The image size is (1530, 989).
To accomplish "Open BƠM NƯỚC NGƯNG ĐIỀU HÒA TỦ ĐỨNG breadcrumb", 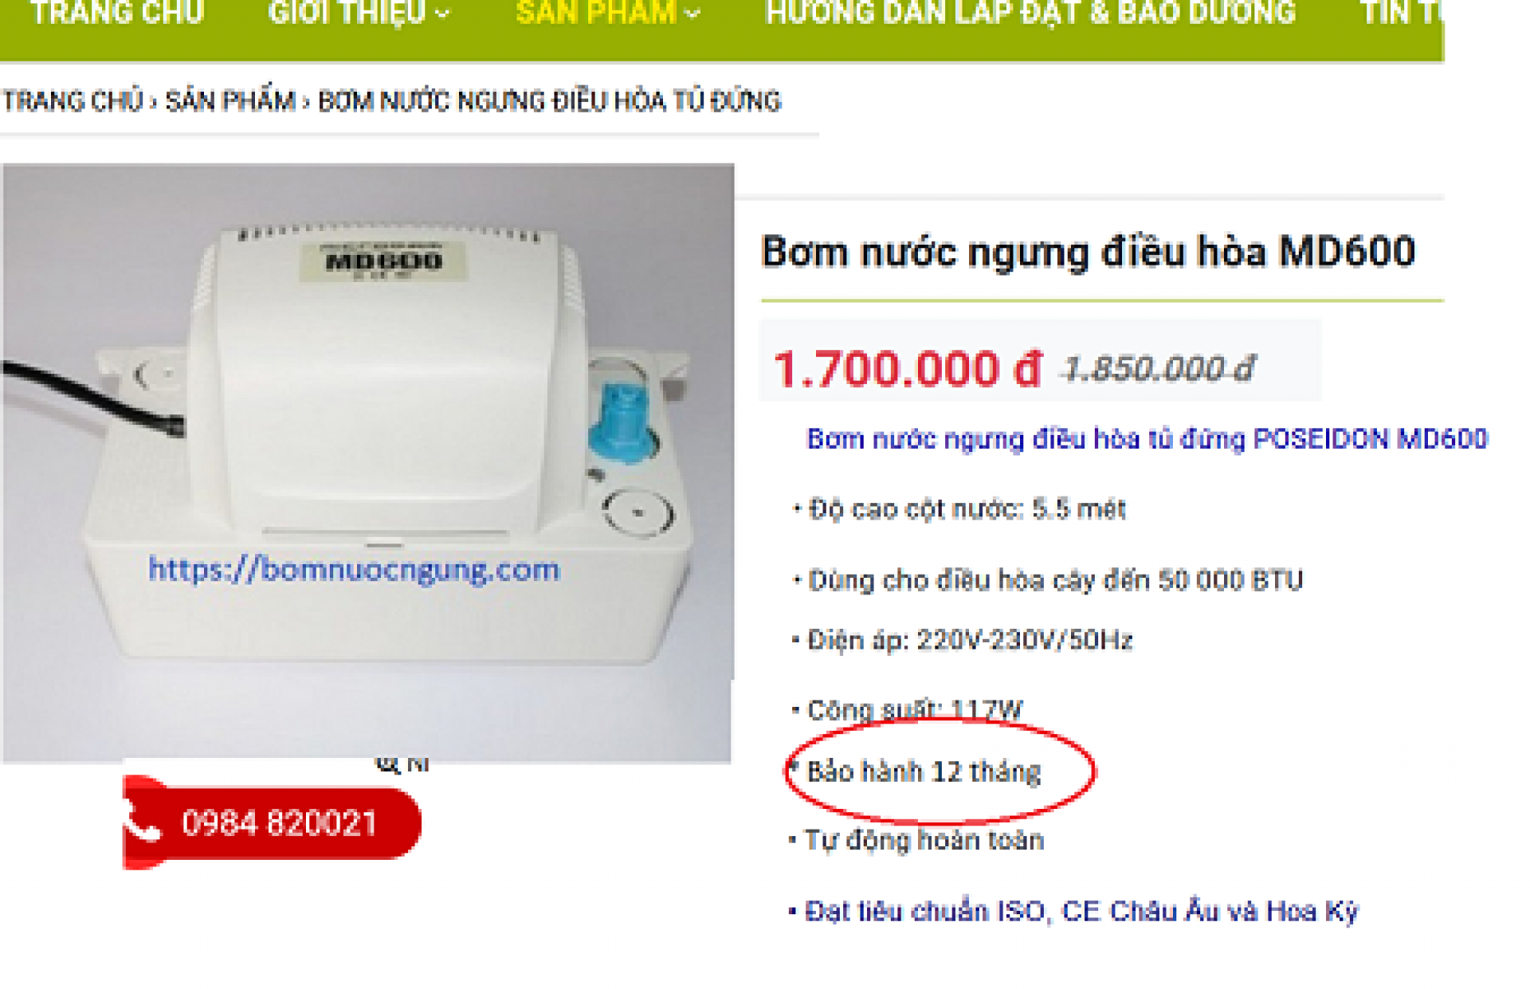I will coord(550,101).
